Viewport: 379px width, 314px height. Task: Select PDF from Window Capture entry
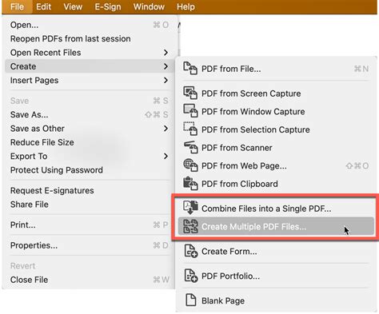276,111
